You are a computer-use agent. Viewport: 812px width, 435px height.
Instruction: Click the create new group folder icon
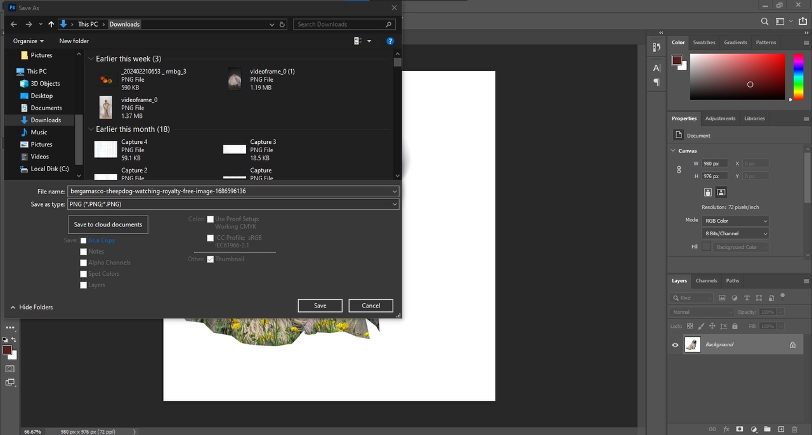tap(767, 429)
